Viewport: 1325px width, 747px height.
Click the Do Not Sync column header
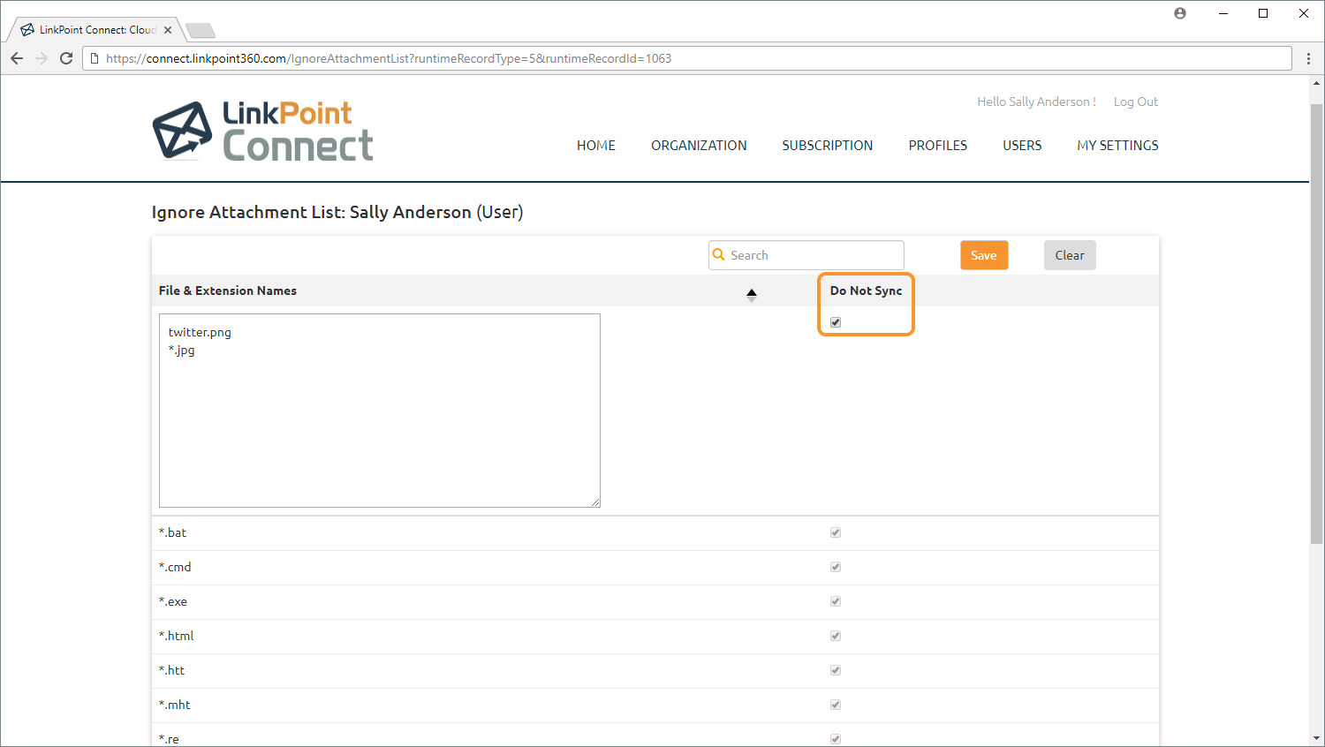point(866,290)
